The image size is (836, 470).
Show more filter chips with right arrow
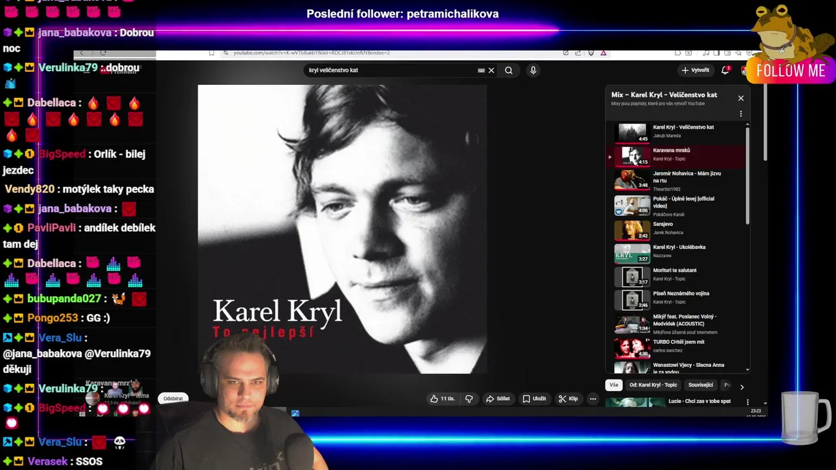point(741,387)
